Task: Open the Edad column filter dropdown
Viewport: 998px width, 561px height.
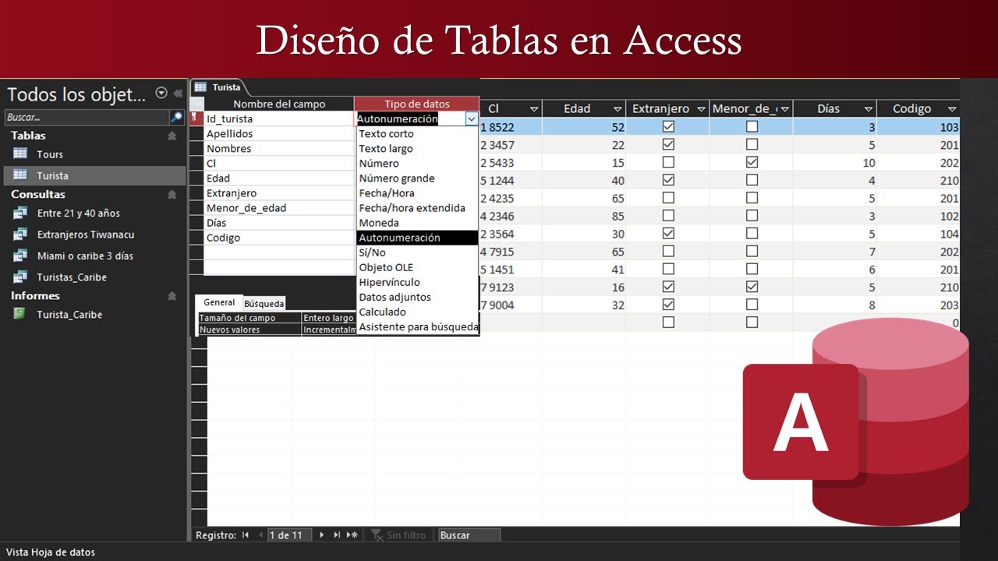Action: (x=618, y=109)
